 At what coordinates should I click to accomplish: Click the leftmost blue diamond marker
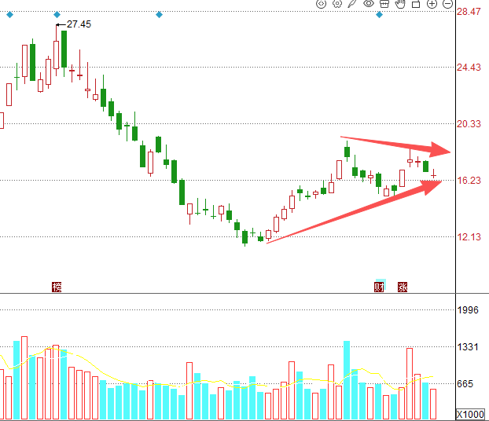click(10, 15)
